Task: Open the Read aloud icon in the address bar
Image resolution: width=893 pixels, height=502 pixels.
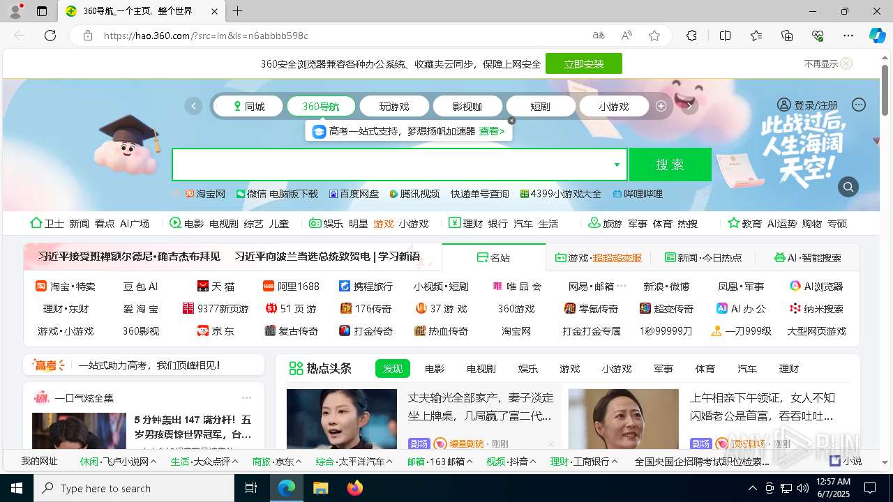Action: click(x=626, y=36)
